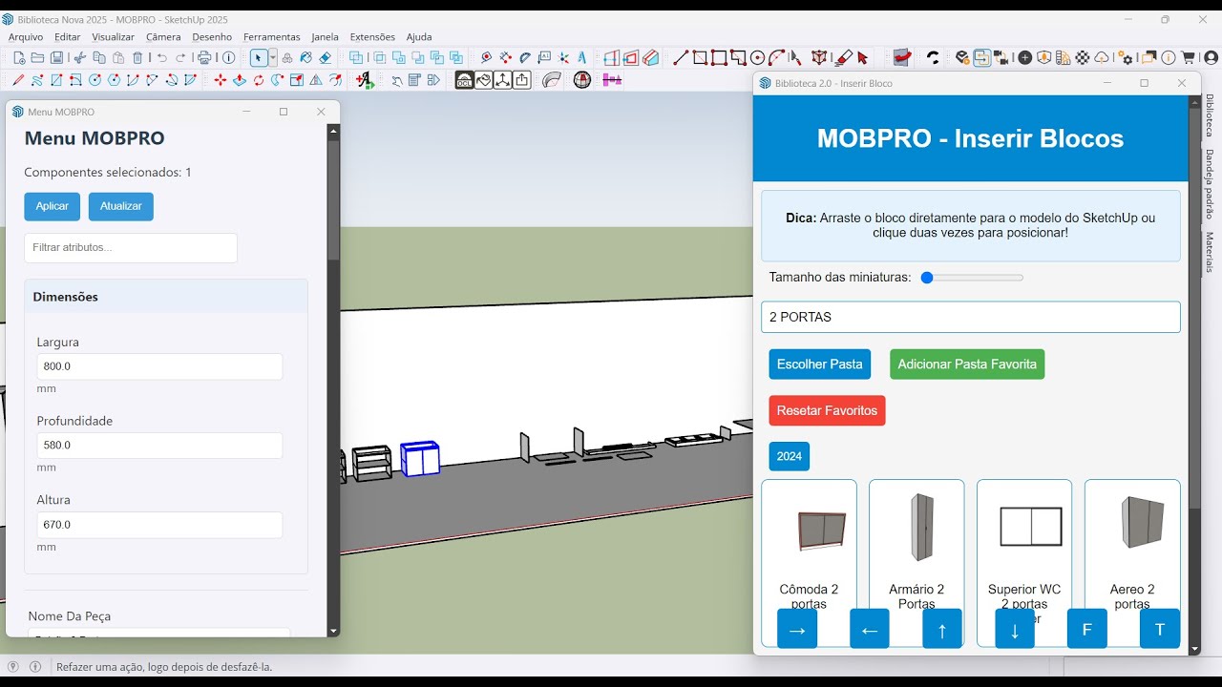Viewport: 1222px width, 687px height.
Task: Select the Scale tool
Action: pyautogui.click(x=296, y=80)
